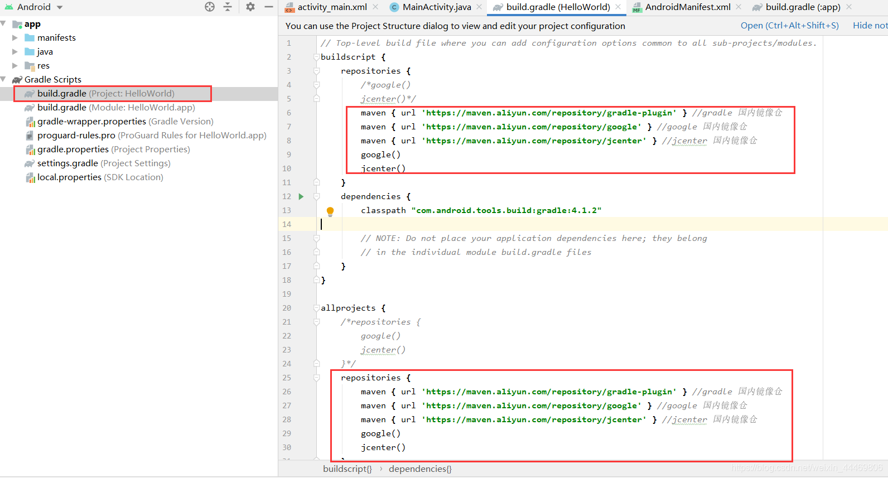Screen dimensions: 888x478
Task: Fold the buildscript block at line 2
Action: (316, 57)
